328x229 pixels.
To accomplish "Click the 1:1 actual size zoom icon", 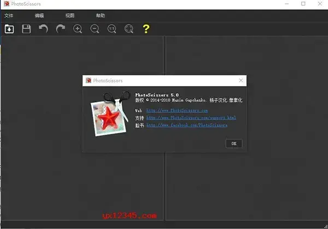I will [x=112, y=28].
